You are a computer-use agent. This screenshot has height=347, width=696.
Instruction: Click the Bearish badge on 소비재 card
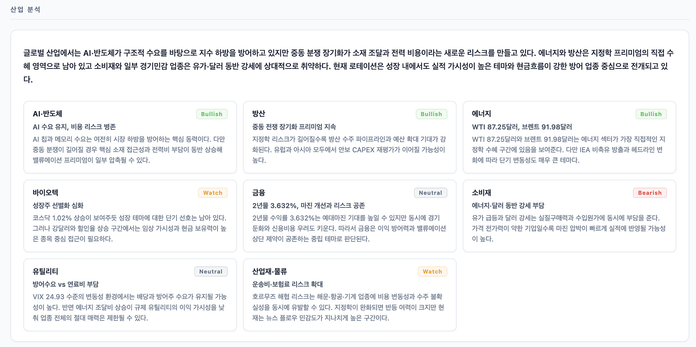point(650,193)
